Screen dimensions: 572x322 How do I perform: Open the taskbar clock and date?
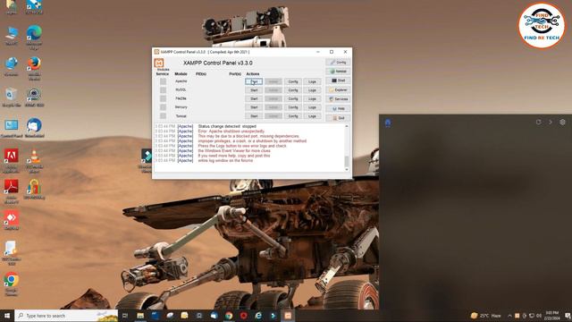[x=552, y=316]
